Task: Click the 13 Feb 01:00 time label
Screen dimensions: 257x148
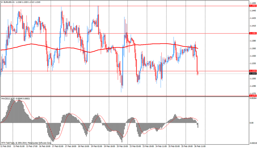Action: 19,146
